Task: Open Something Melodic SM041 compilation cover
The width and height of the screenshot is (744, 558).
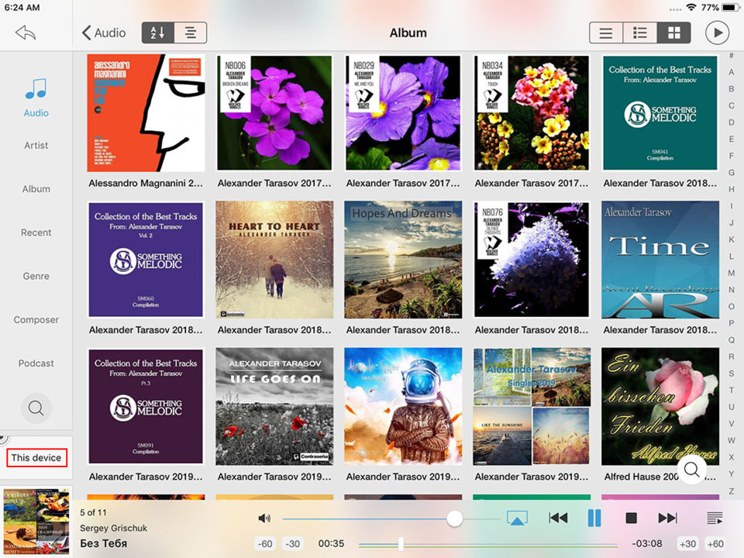Action: click(x=660, y=113)
